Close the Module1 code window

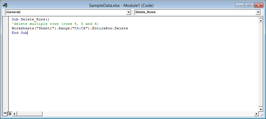(258, 5)
